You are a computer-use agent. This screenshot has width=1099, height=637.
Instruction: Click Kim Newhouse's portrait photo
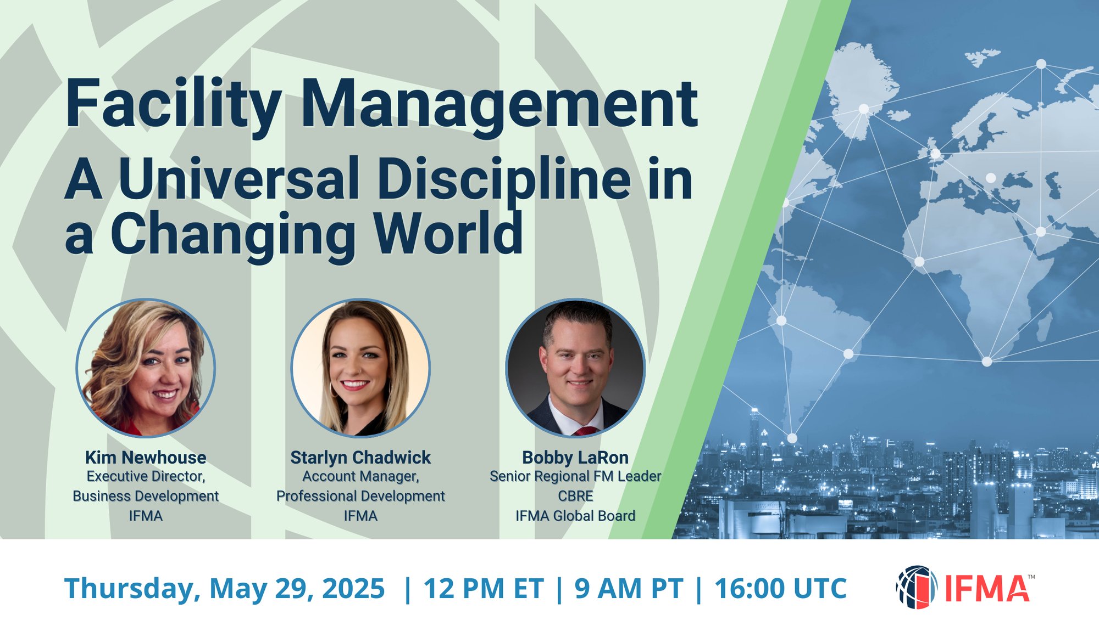point(146,368)
